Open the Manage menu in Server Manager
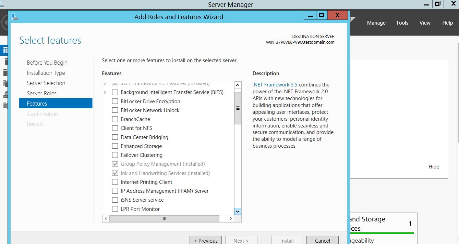This screenshot has width=459, height=244. pos(376,23)
